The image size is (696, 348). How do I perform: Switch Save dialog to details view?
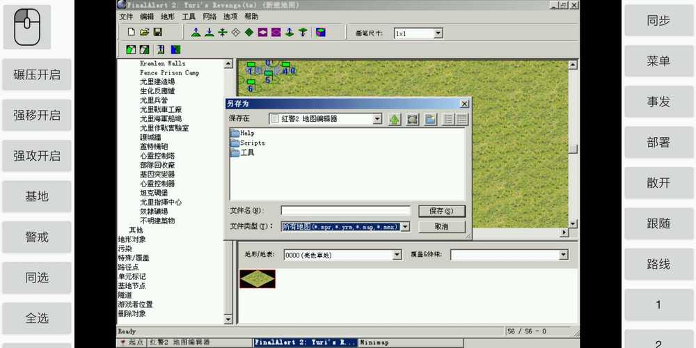pos(461,120)
